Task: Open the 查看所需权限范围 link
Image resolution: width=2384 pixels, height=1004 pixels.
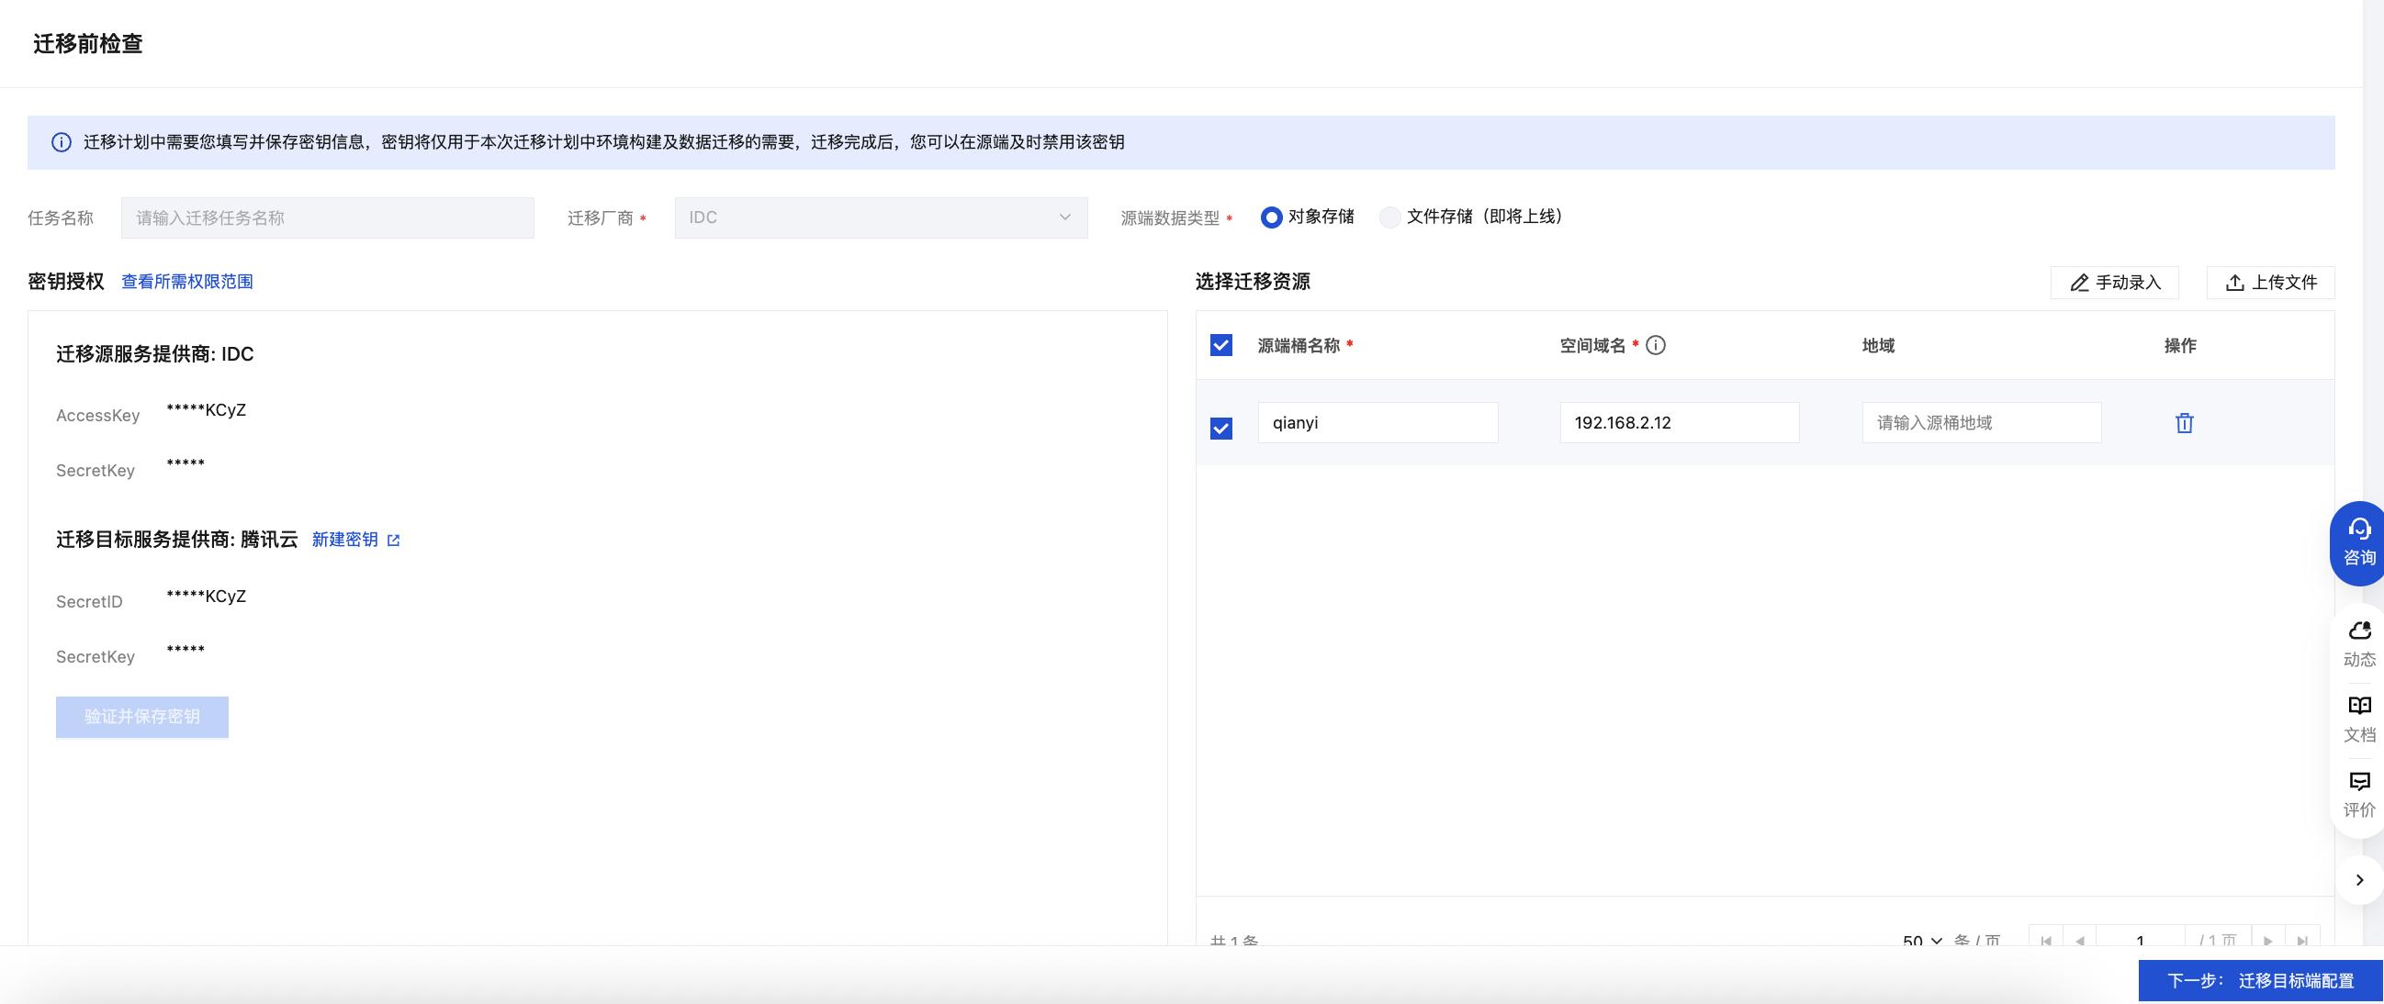Action: coord(187,282)
